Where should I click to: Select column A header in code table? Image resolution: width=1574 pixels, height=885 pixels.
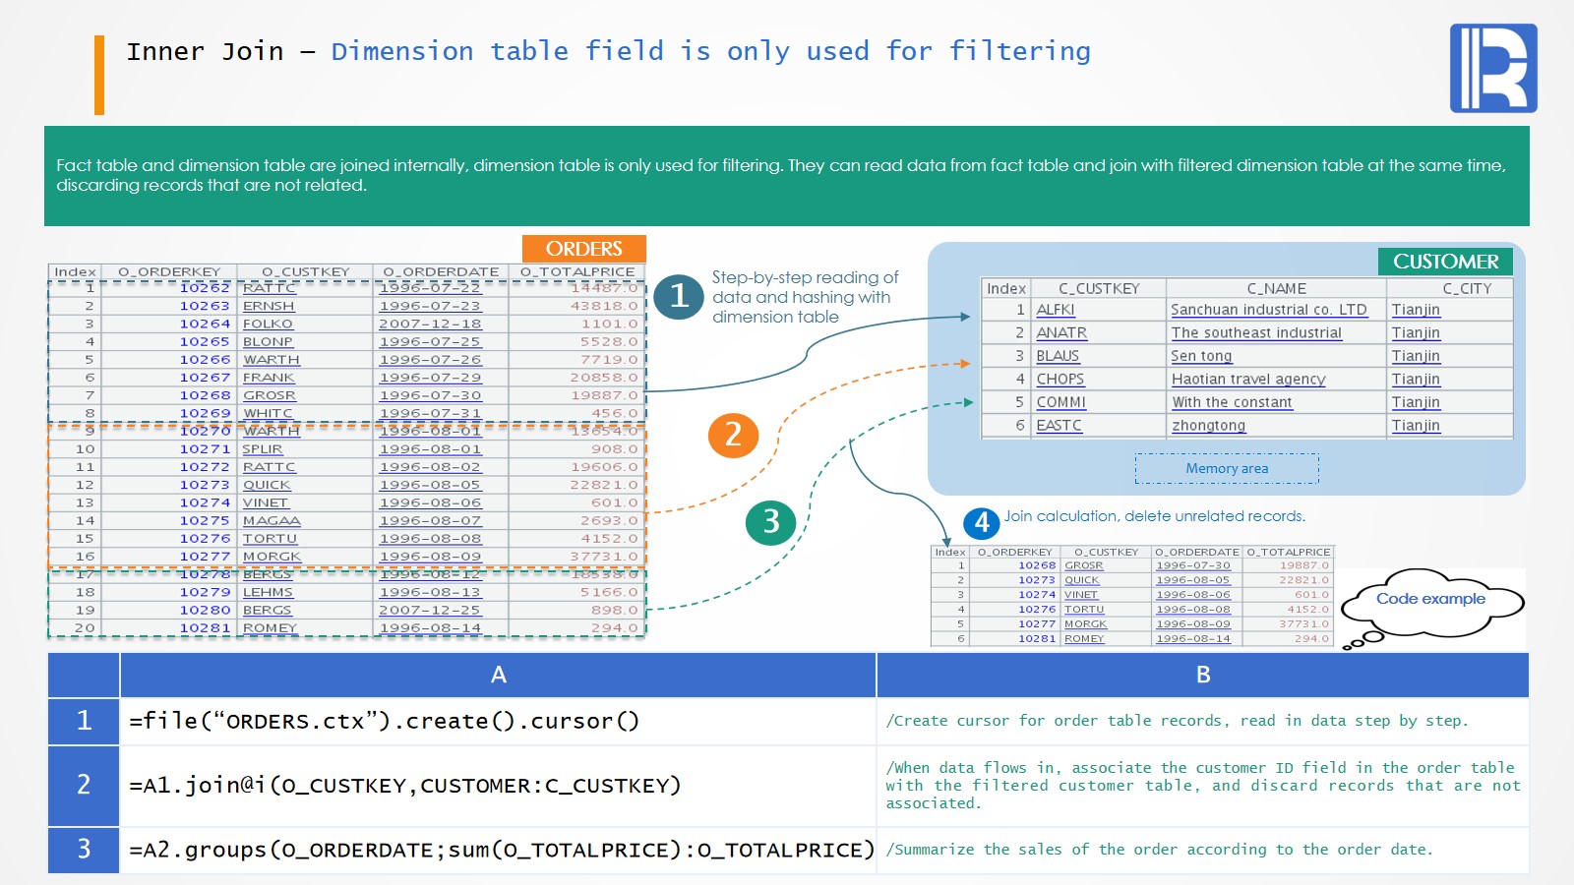pyautogui.click(x=498, y=675)
